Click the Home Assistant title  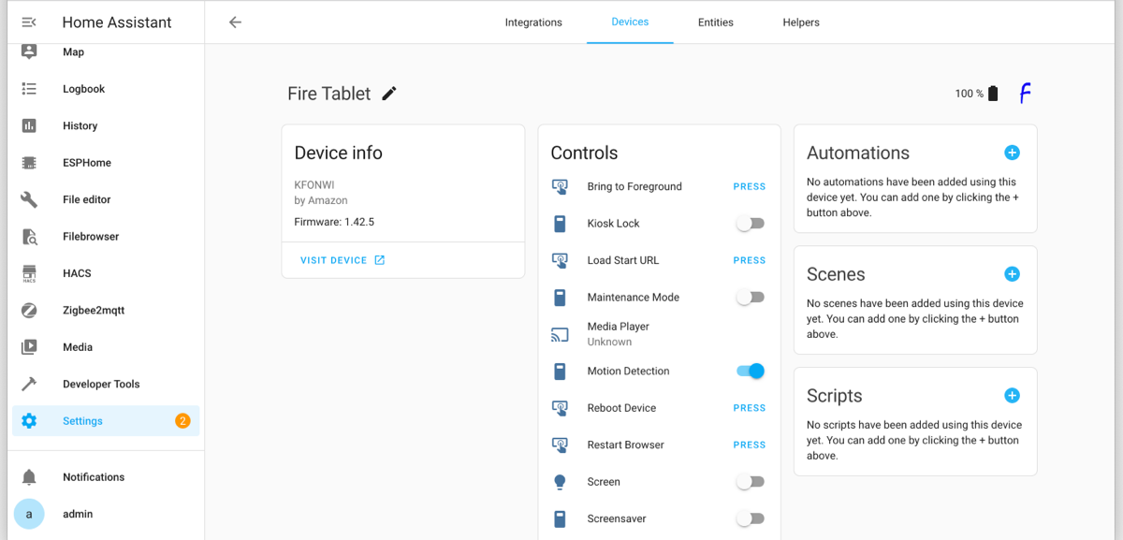click(117, 22)
